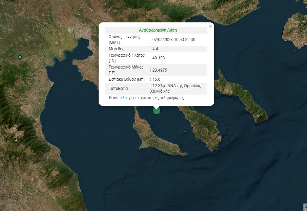Select the 'Τοποθεσία' label
Viewport: 307px width, 211px height.
click(118, 89)
